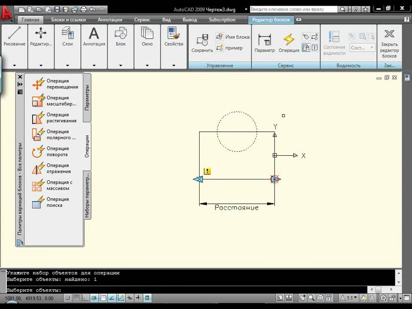Click the yellow exclamation alert marker
This screenshot has width=412, height=309.
tap(207, 171)
